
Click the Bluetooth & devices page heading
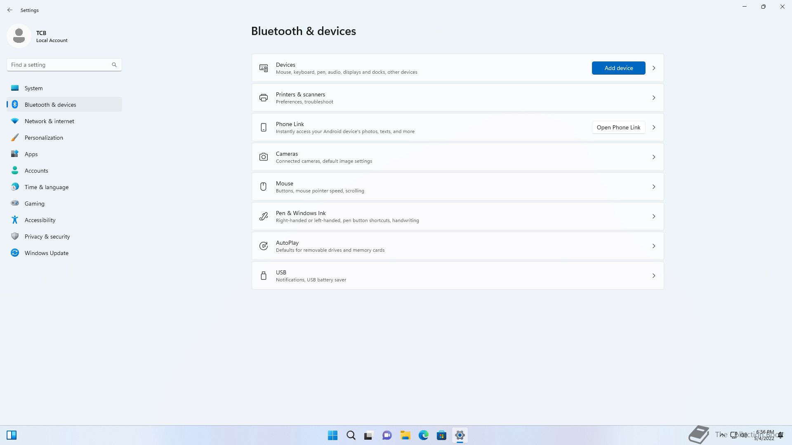tap(304, 31)
